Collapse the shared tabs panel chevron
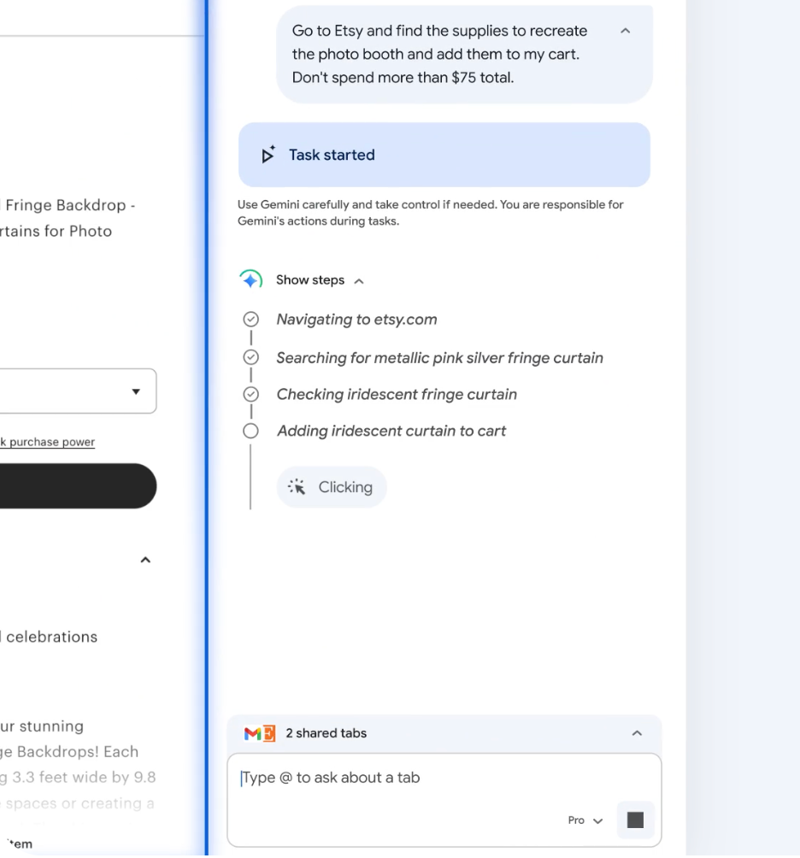 click(x=637, y=733)
